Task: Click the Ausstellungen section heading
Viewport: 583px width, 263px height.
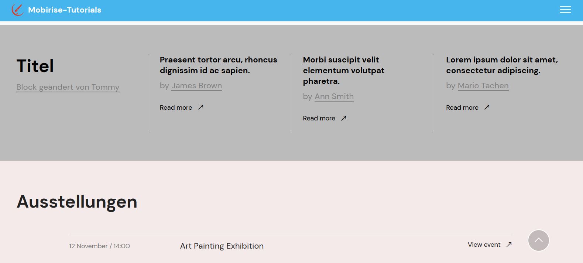Action: tap(77, 202)
